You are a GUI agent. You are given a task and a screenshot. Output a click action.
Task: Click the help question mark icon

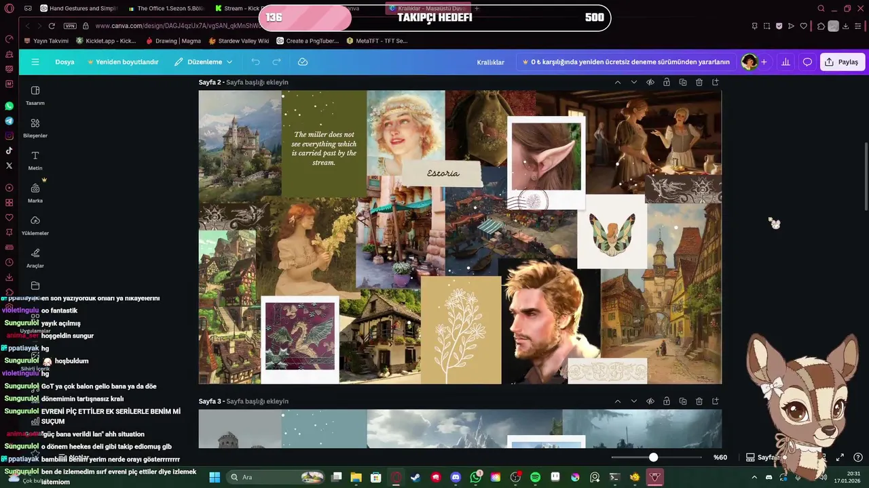(x=858, y=457)
